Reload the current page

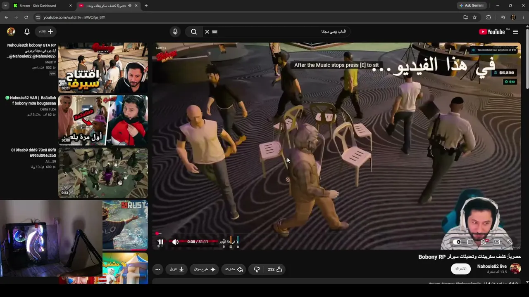[26, 17]
